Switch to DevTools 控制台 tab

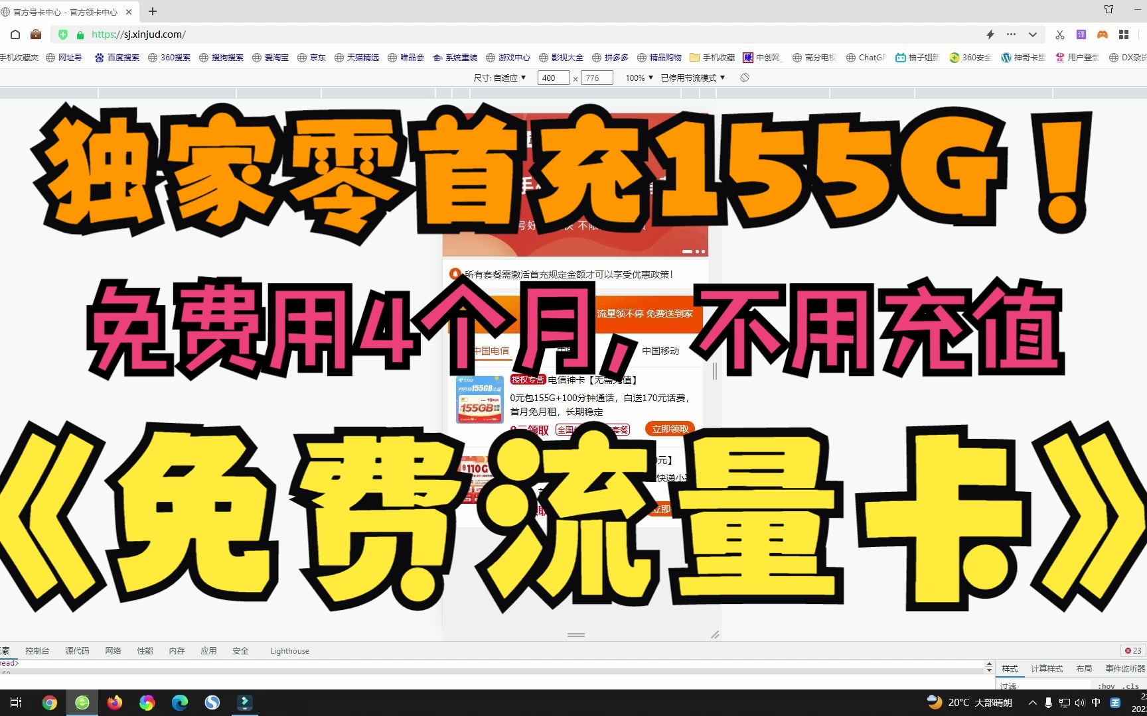point(37,651)
